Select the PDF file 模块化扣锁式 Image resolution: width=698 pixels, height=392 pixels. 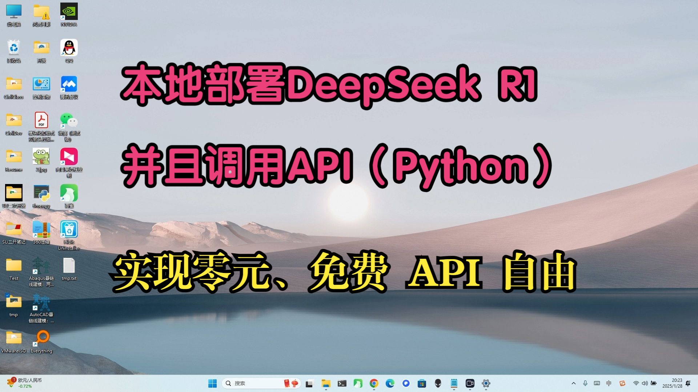tap(41, 127)
